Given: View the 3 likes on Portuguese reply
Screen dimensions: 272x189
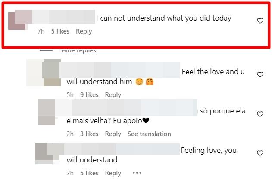Looking at the screenshot, I should (89, 134).
